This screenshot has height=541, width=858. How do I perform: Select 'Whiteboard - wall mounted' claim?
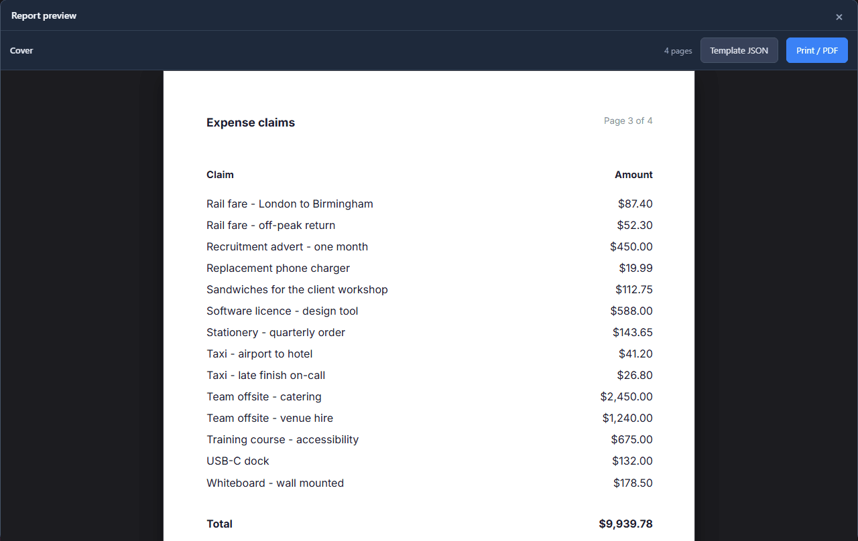point(275,483)
